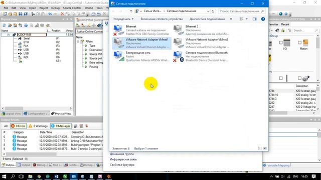Open the Project menu

[x=44, y=8]
